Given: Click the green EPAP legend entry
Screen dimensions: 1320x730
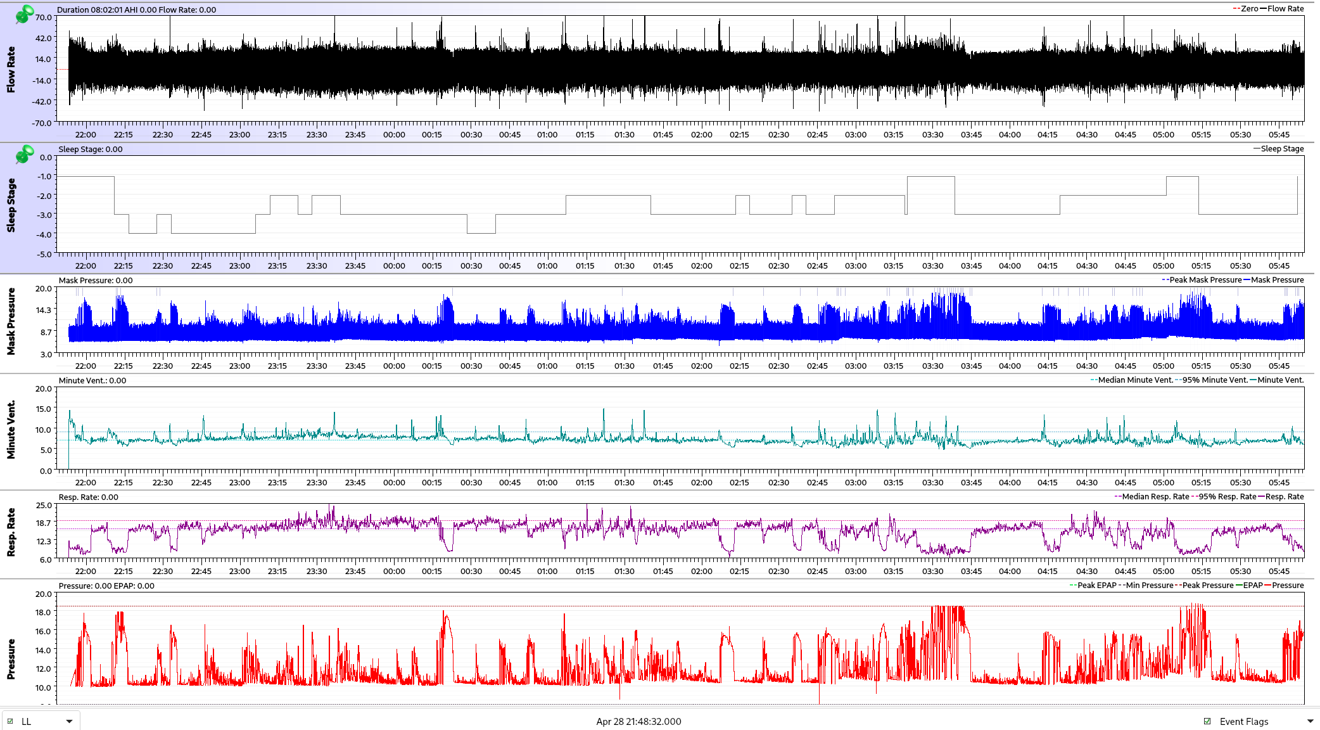Looking at the screenshot, I should coord(1249,586).
